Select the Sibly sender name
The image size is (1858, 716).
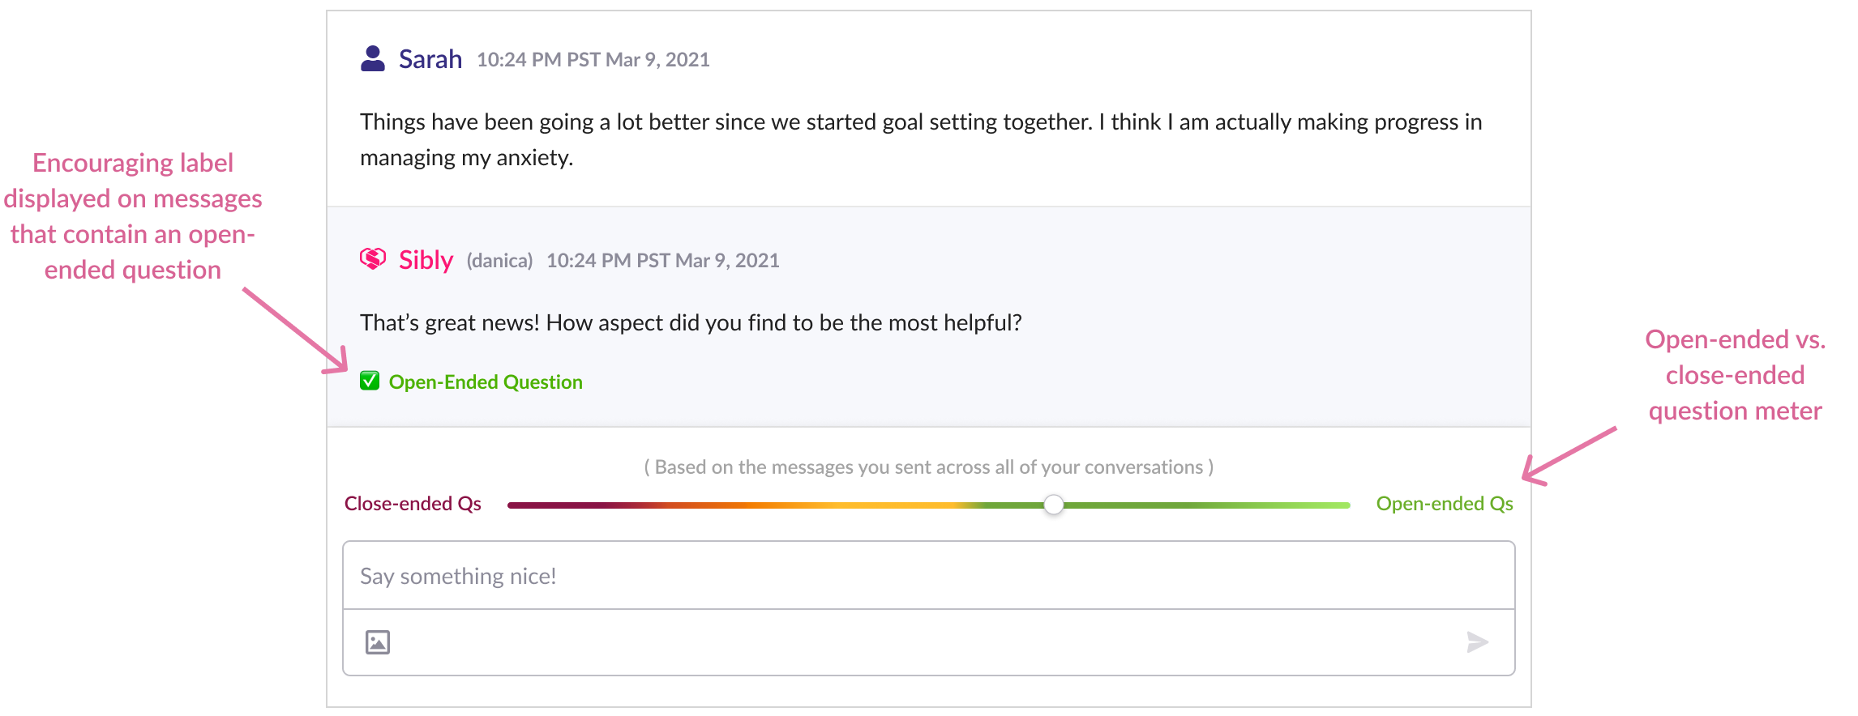click(x=426, y=260)
